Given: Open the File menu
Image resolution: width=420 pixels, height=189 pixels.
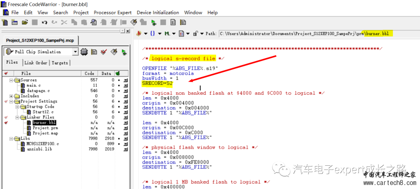Looking at the screenshot, I should click(x=15, y=12).
